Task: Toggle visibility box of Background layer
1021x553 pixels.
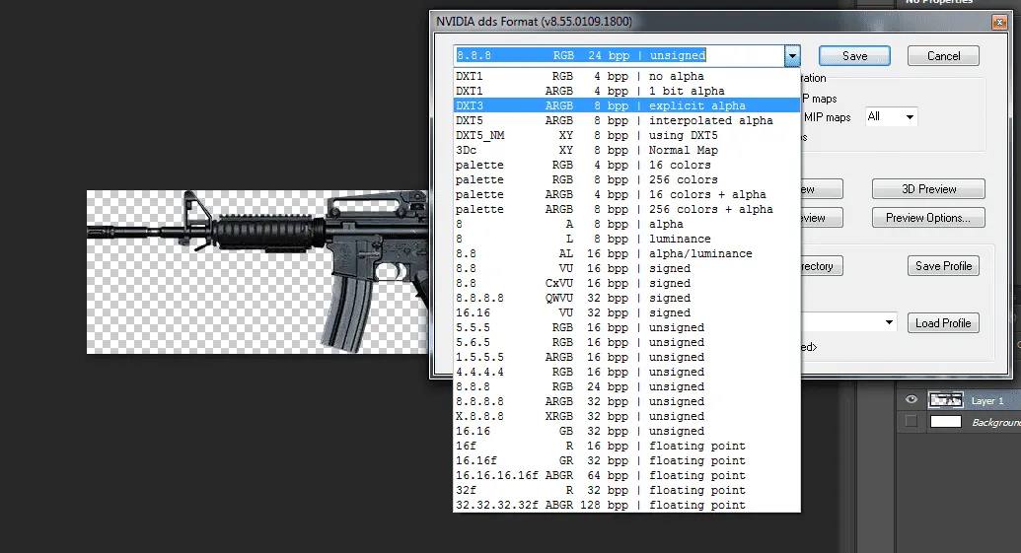Action: point(911,422)
